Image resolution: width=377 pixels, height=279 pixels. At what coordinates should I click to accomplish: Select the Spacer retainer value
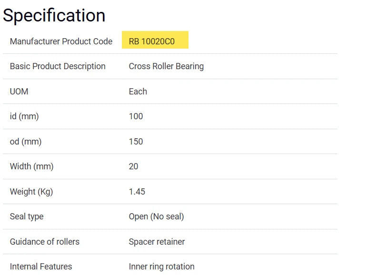click(157, 242)
